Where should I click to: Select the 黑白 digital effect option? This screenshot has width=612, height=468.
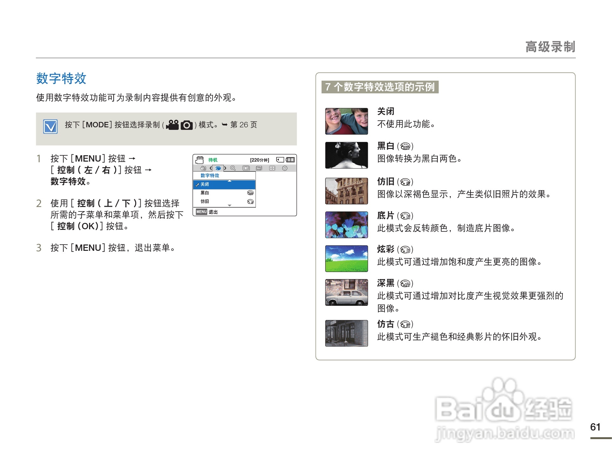[x=205, y=193]
